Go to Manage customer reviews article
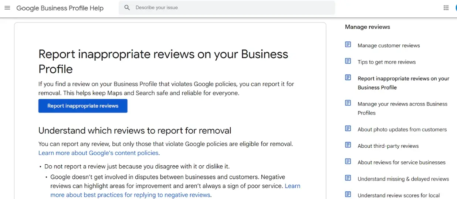 click(389, 46)
